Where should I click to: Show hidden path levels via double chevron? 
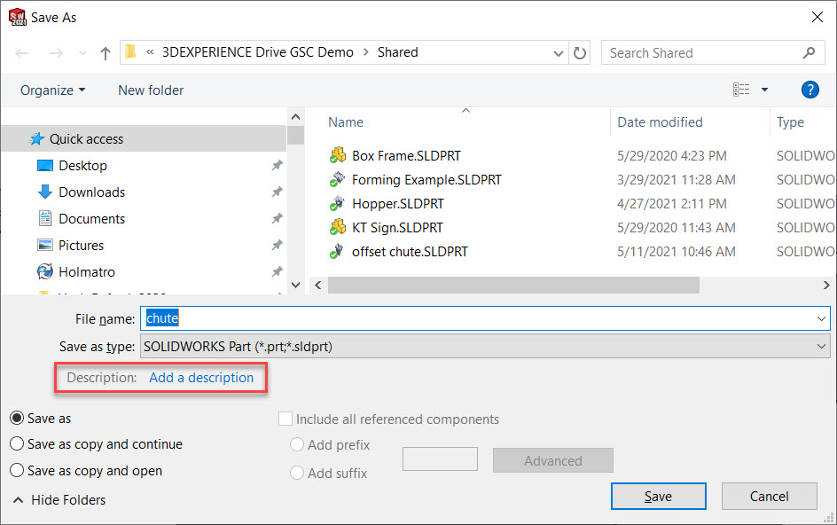[x=150, y=52]
